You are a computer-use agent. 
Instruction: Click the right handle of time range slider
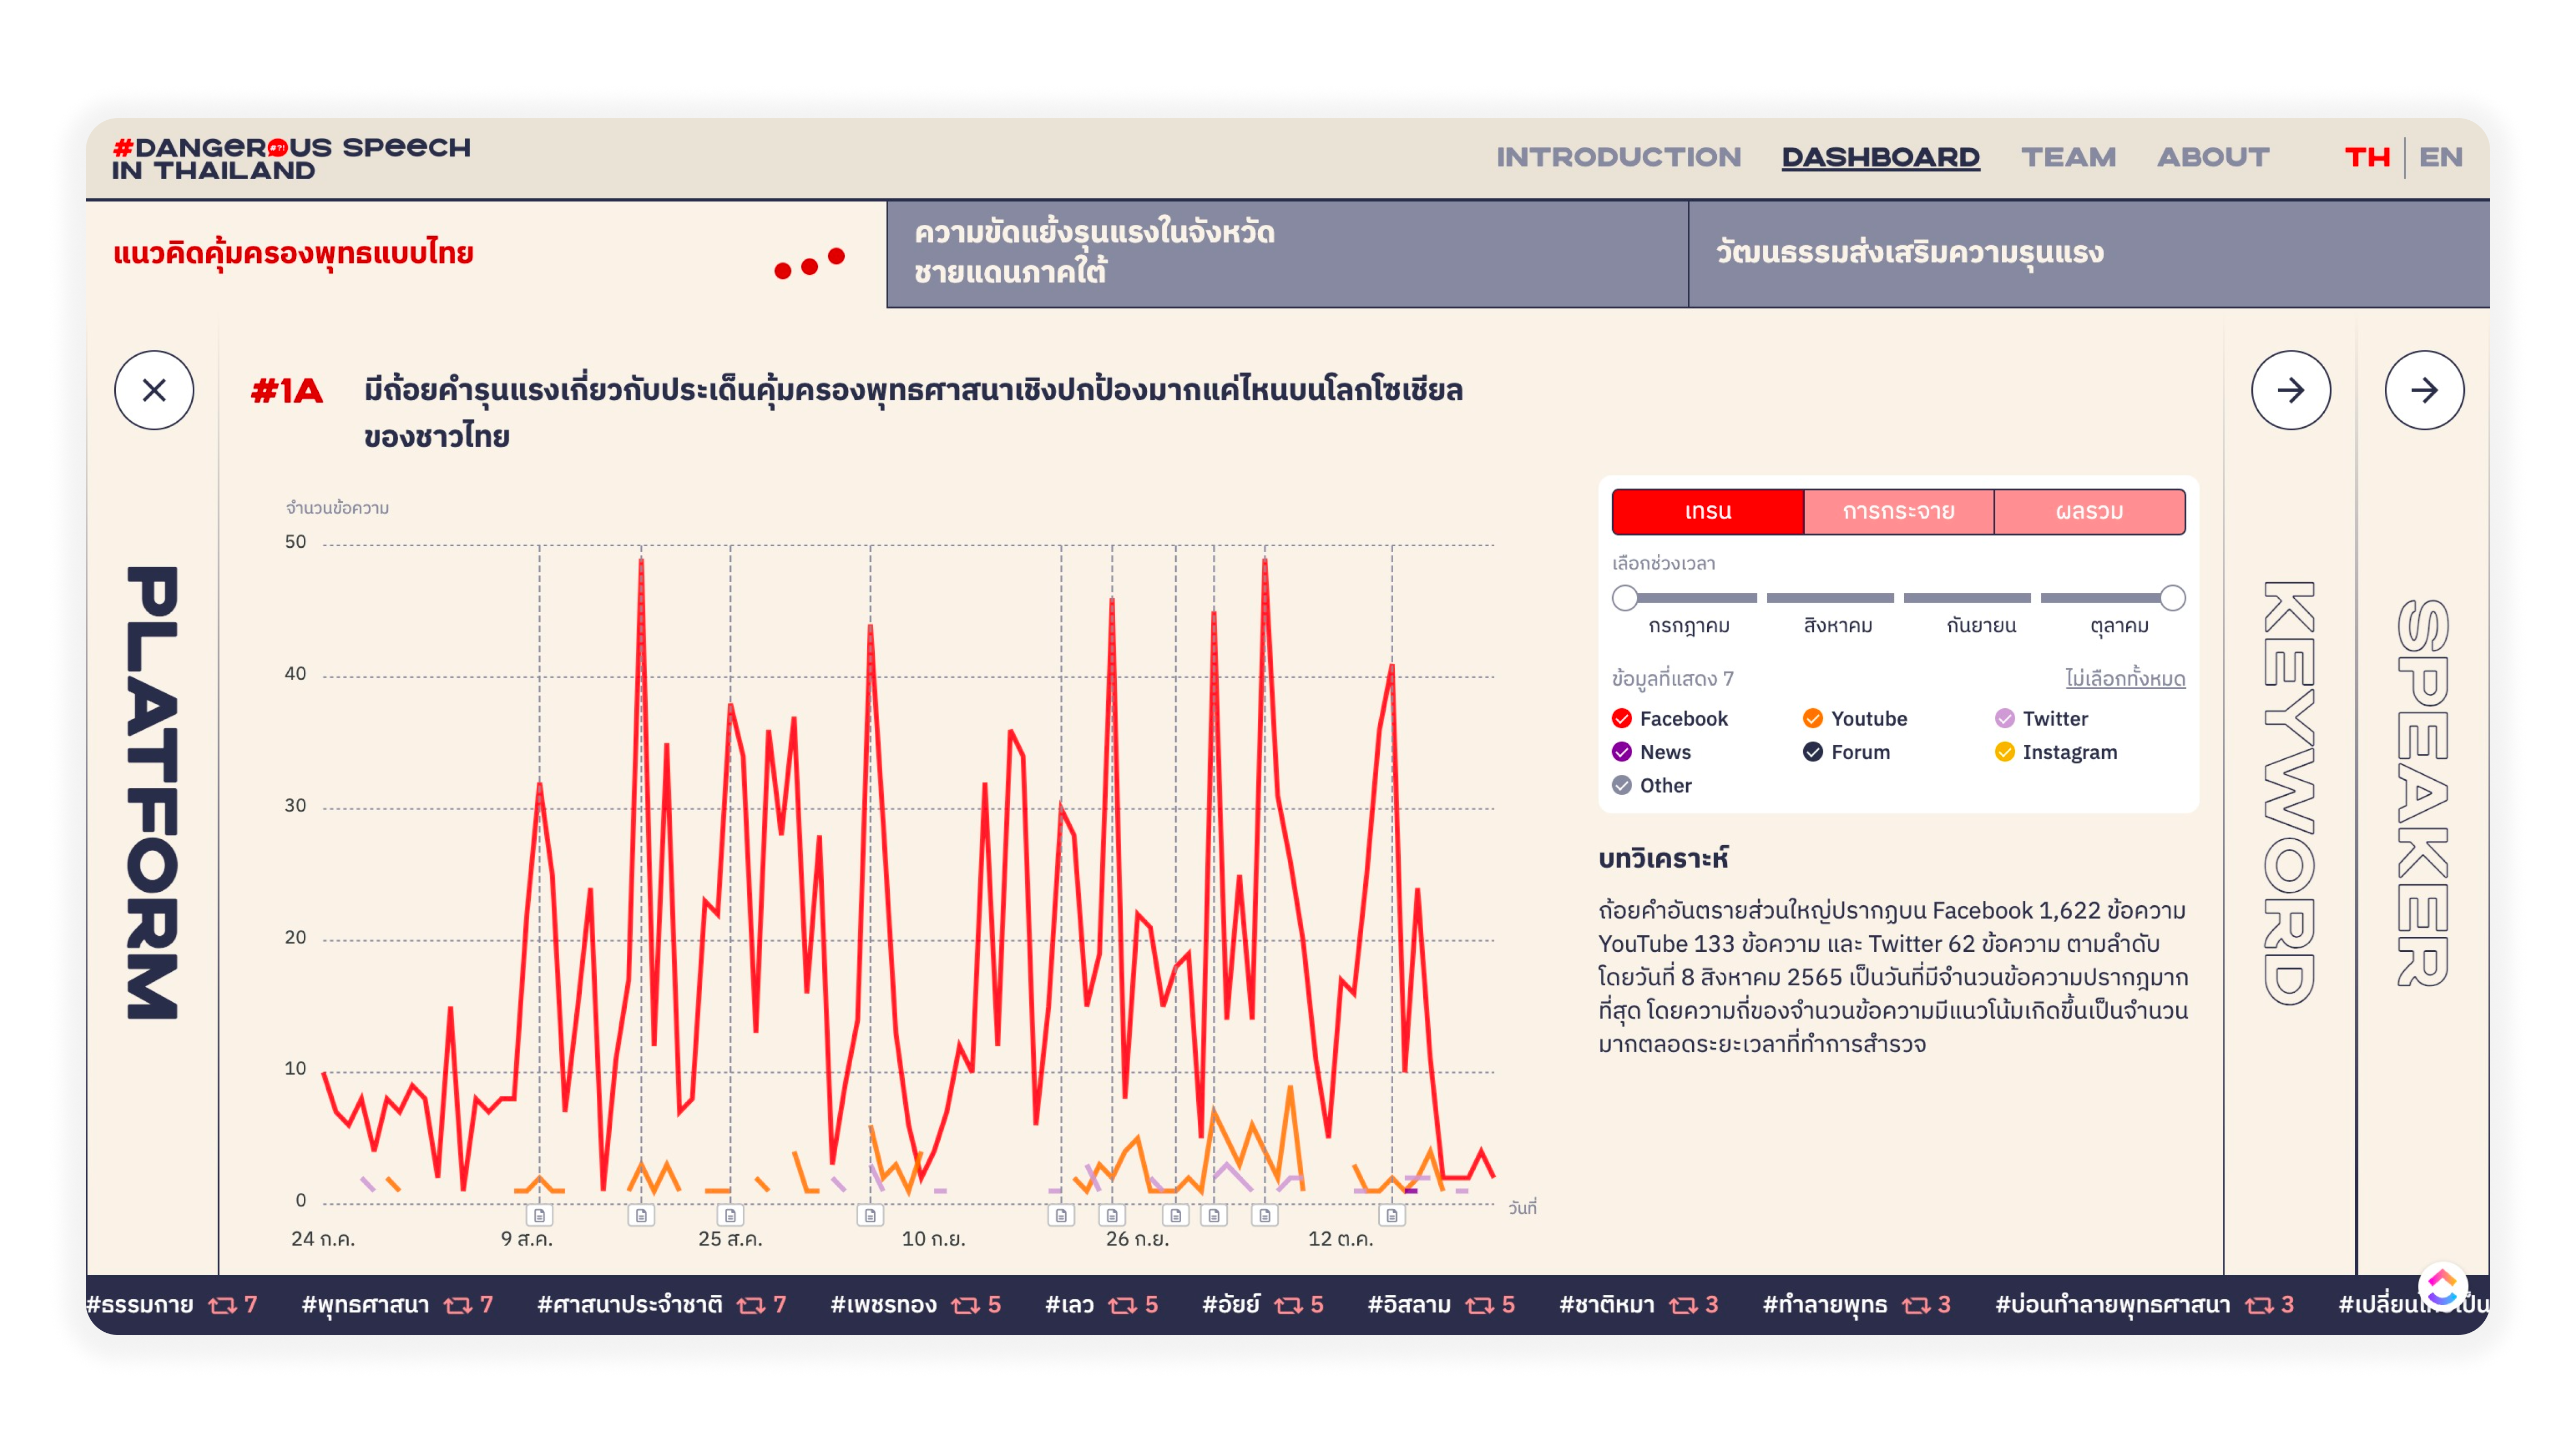coord(2172,598)
